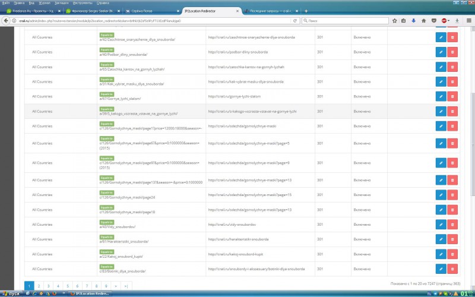
Task: Go to next page with > link
Action: 116,286
